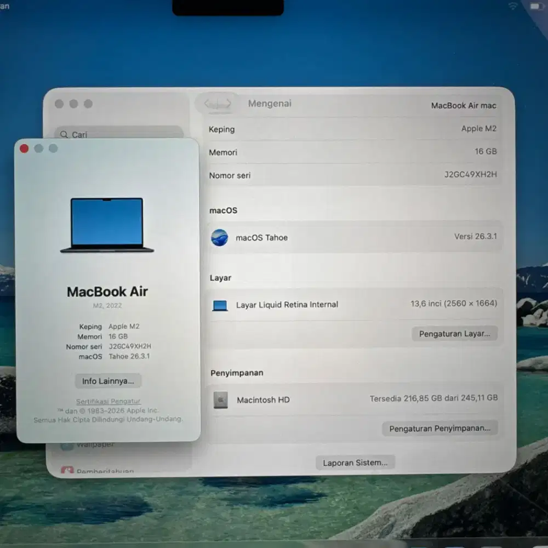Click the magnifier icon in the Cari field
The image size is (548, 548).
pos(64,134)
